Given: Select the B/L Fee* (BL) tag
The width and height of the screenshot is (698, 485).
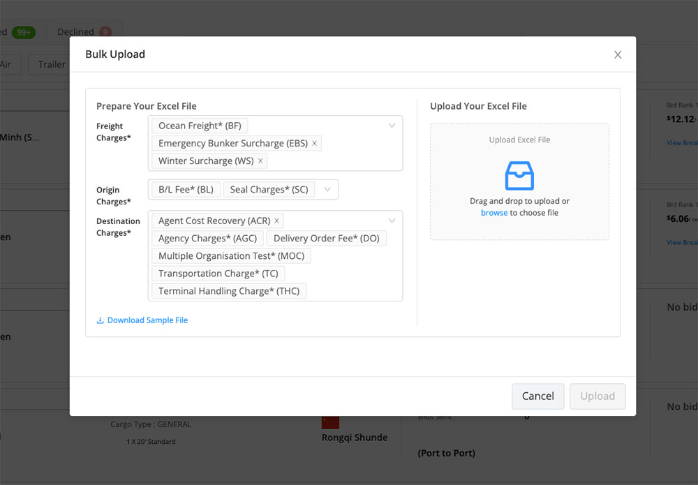Looking at the screenshot, I should [186, 190].
